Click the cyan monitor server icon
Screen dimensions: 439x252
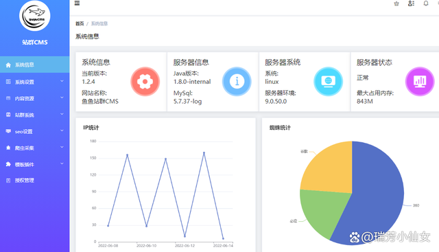click(329, 82)
